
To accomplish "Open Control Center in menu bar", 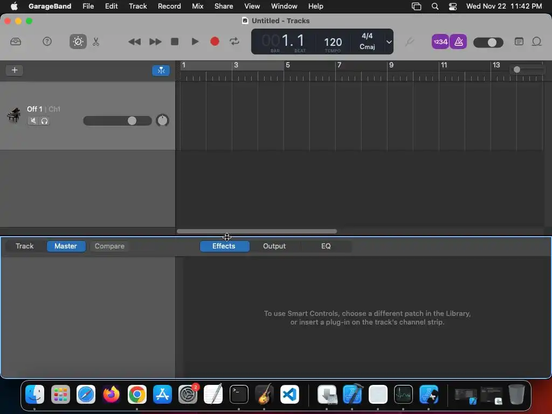I will pos(453,6).
